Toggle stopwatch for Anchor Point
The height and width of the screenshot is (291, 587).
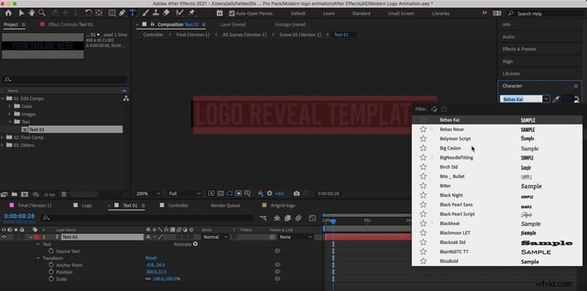(x=51, y=265)
